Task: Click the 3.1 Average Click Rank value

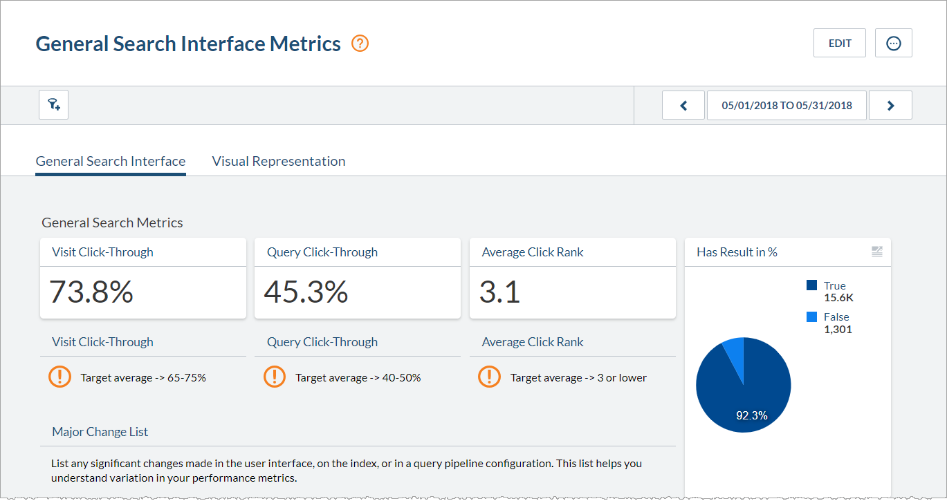Action: 499,292
